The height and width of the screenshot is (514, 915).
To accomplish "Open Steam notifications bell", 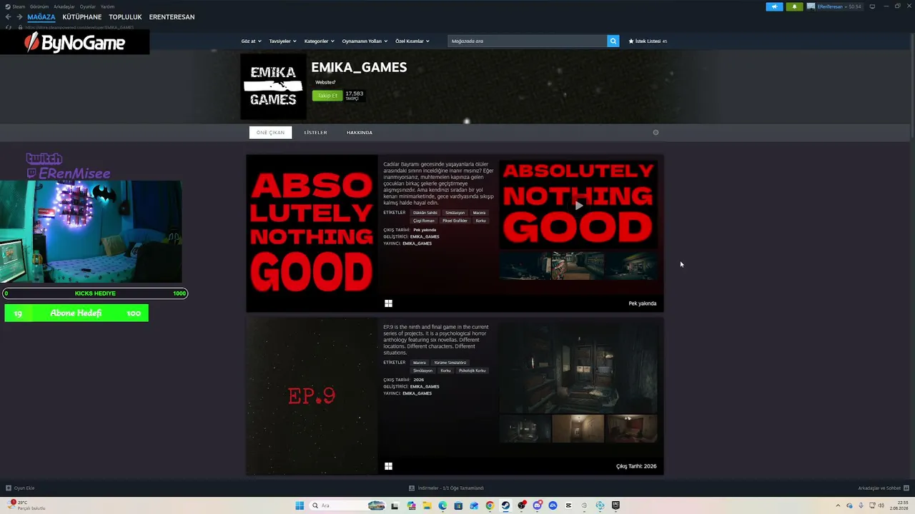I will [794, 6].
